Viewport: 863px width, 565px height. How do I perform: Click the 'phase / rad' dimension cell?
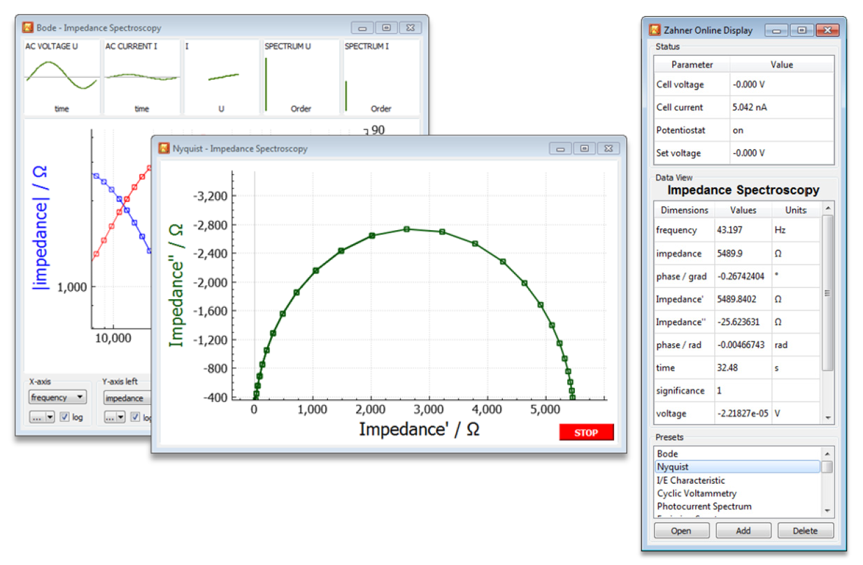click(684, 345)
